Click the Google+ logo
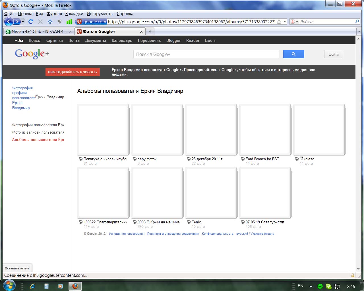364x291 pixels. click(x=32, y=54)
